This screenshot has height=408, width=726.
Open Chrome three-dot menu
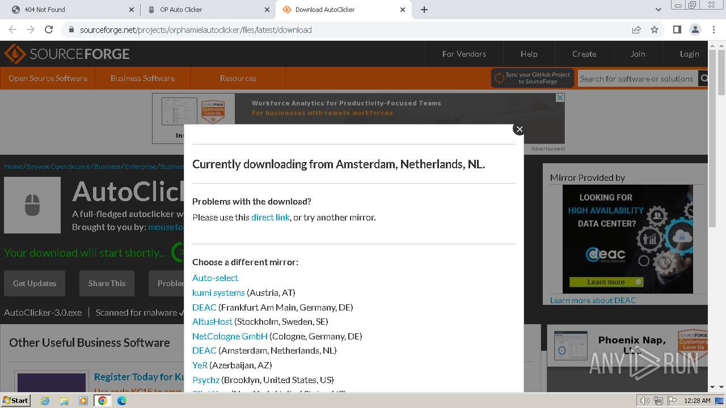[713, 29]
